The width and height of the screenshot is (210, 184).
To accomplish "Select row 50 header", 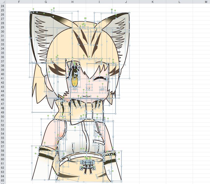I will coord(3,117).
